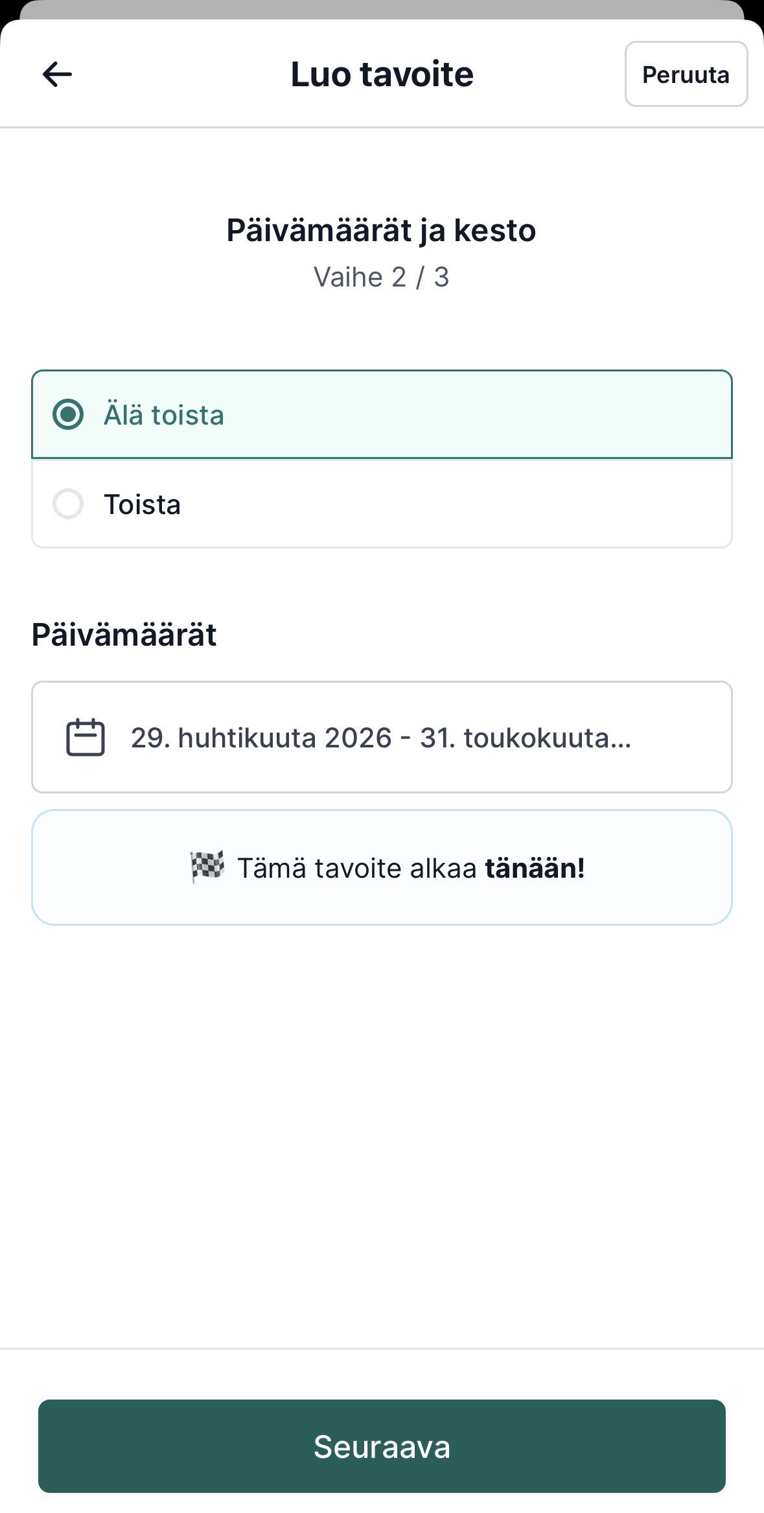Screen dimensions: 764x1513
Task: Enable Toista by tapping its circle
Action: tap(69, 503)
